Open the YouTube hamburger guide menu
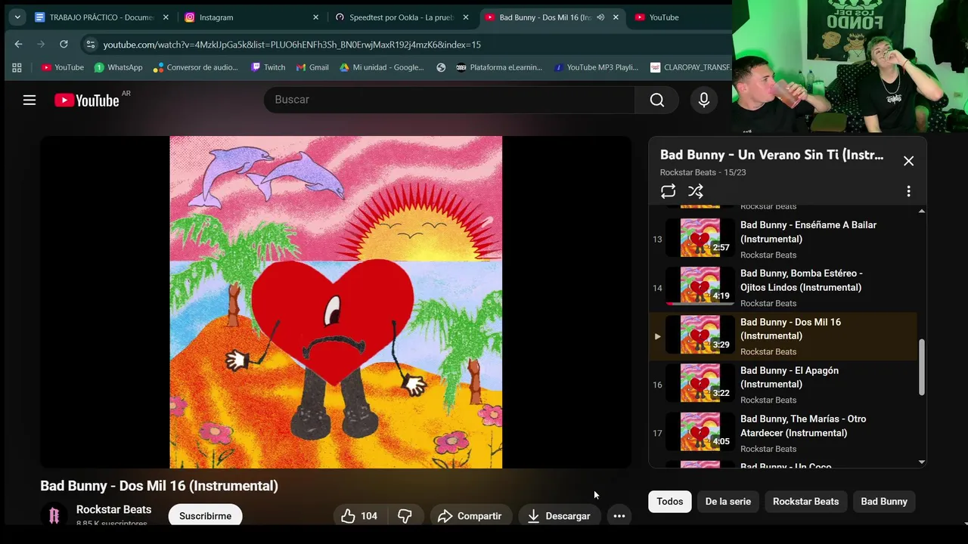This screenshot has width=968, height=544. point(29,100)
